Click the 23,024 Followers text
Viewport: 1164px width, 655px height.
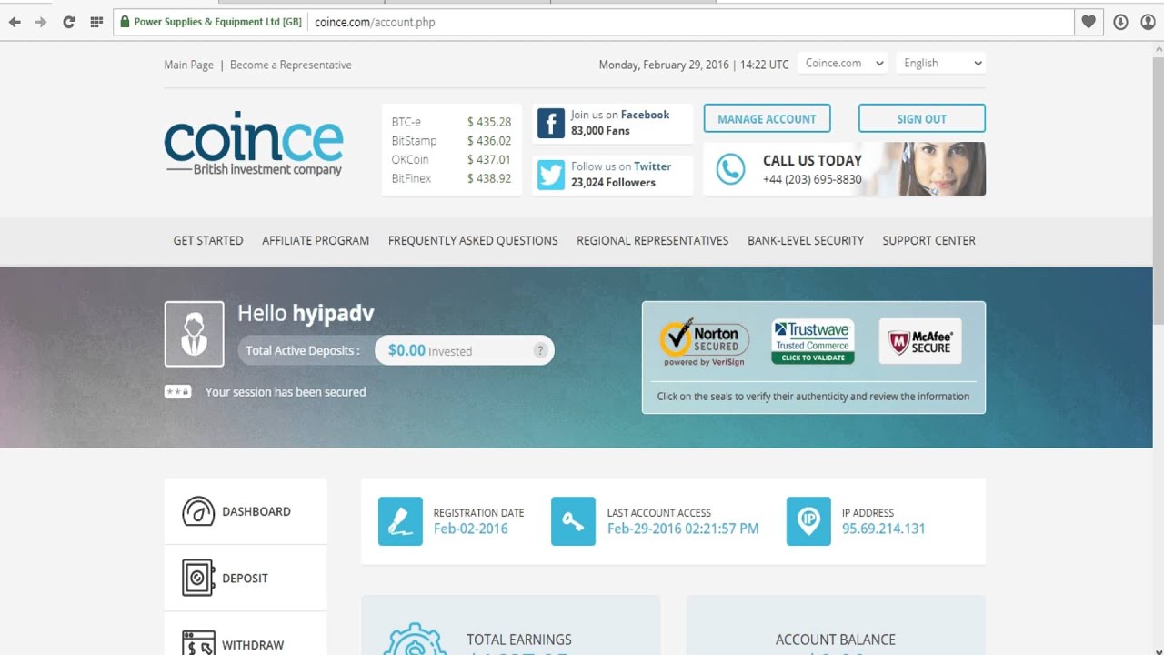[x=613, y=183]
